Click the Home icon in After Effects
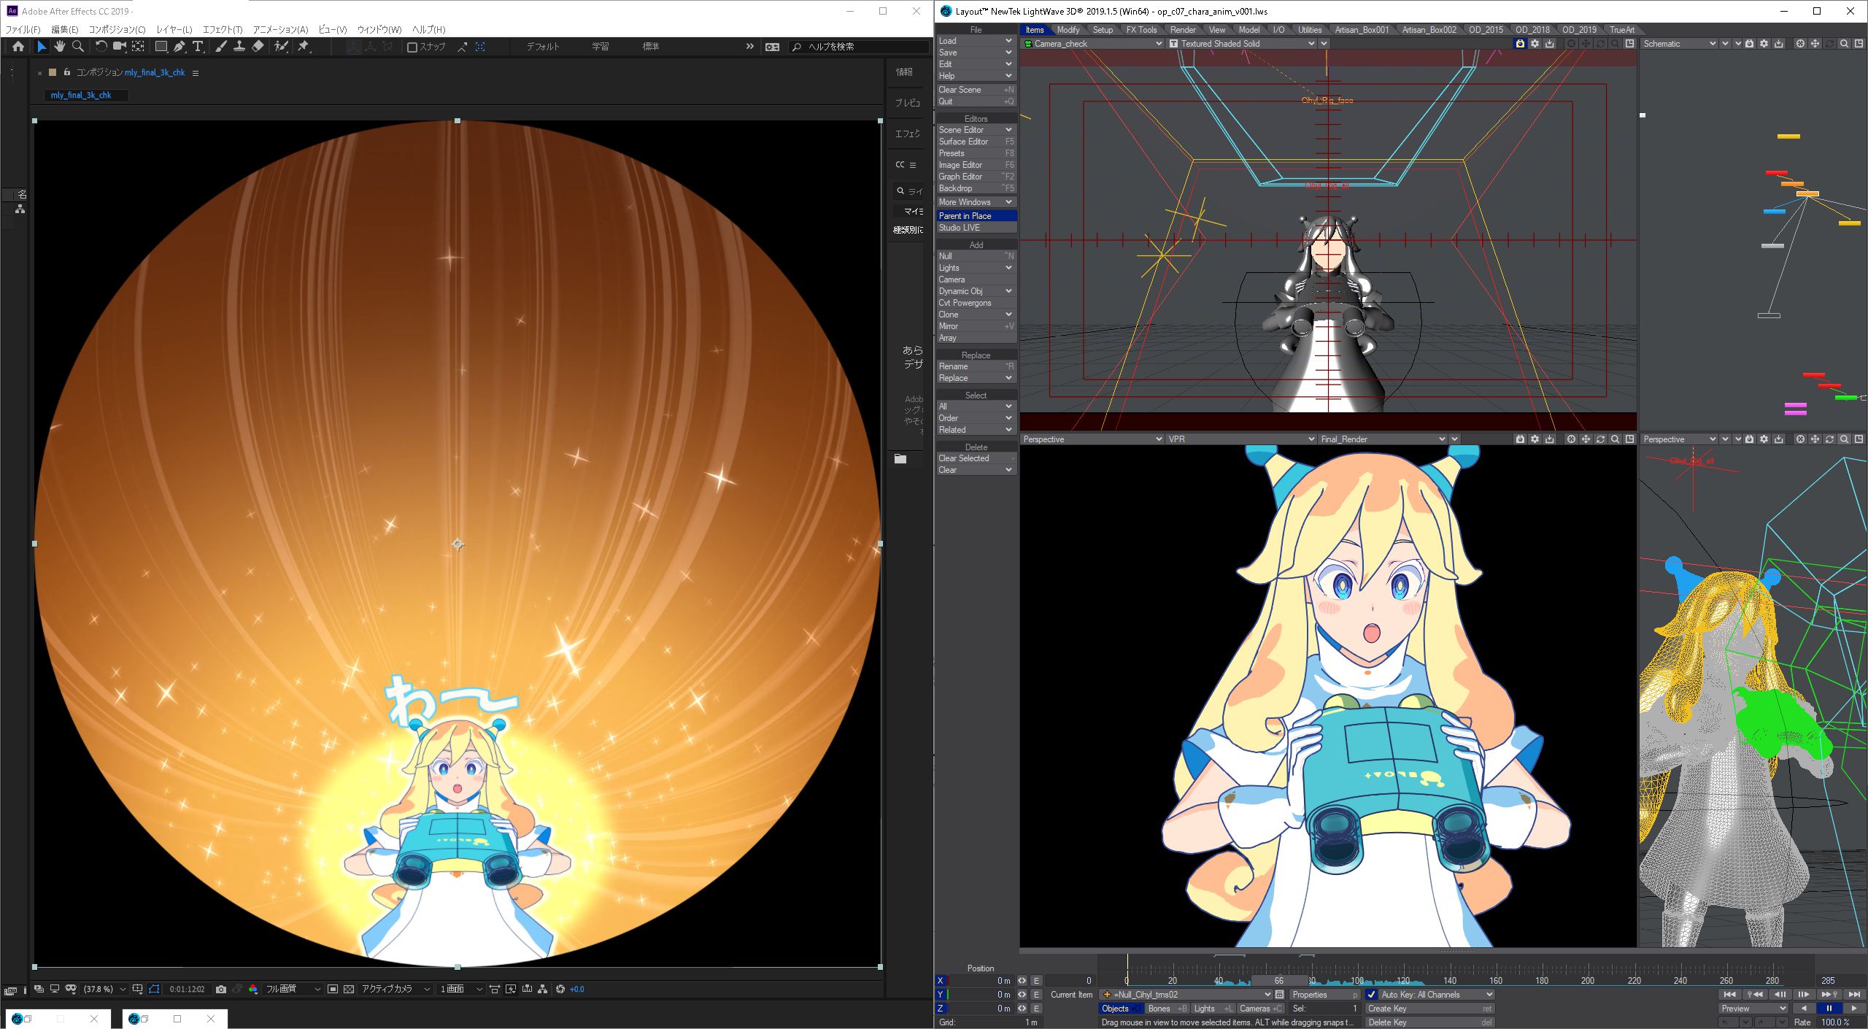Image resolution: width=1868 pixels, height=1029 pixels. [18, 47]
